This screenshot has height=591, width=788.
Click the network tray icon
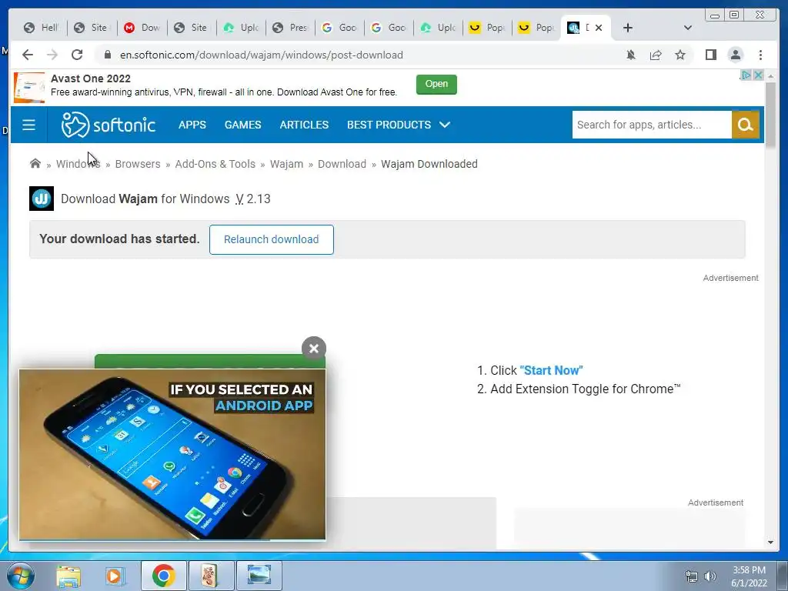692,576
